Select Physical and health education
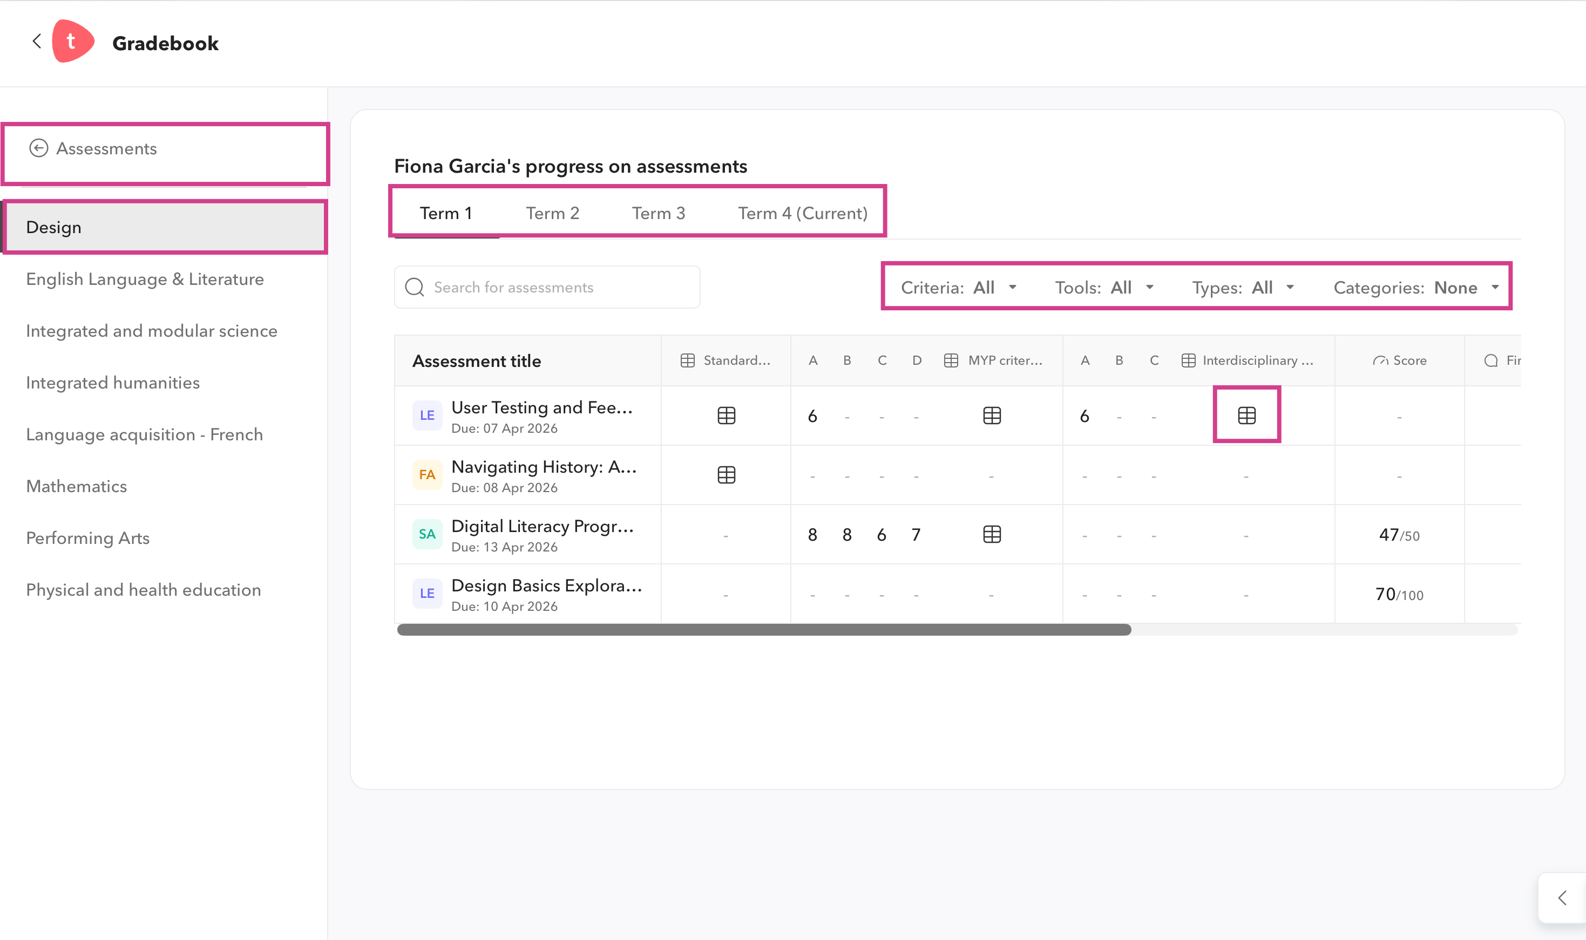Image resolution: width=1586 pixels, height=940 pixels. tap(144, 590)
